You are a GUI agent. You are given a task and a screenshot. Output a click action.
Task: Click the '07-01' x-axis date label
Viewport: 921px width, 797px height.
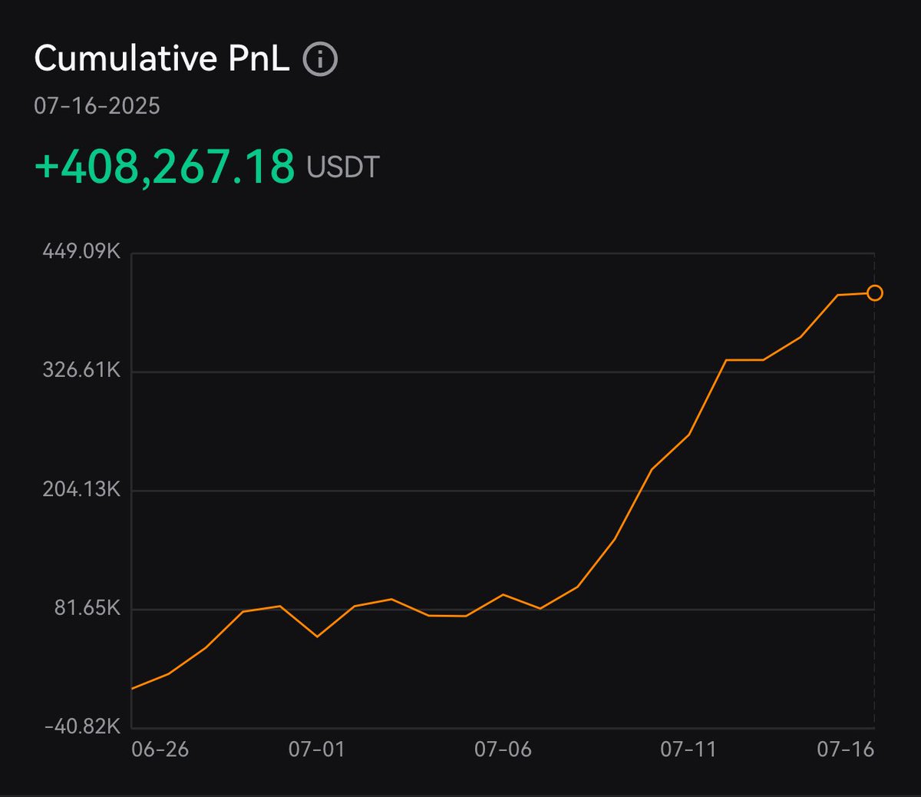pyautogui.click(x=316, y=749)
